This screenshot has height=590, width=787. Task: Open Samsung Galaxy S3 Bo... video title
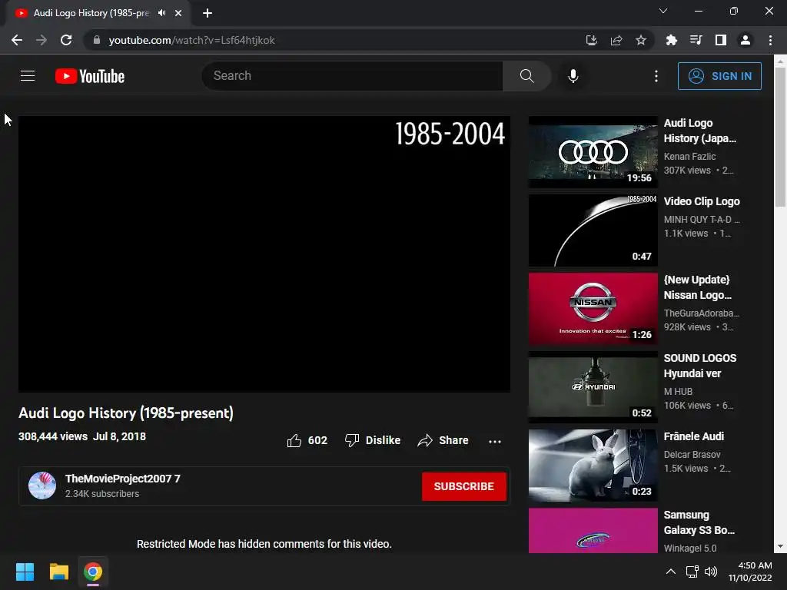[x=699, y=522]
